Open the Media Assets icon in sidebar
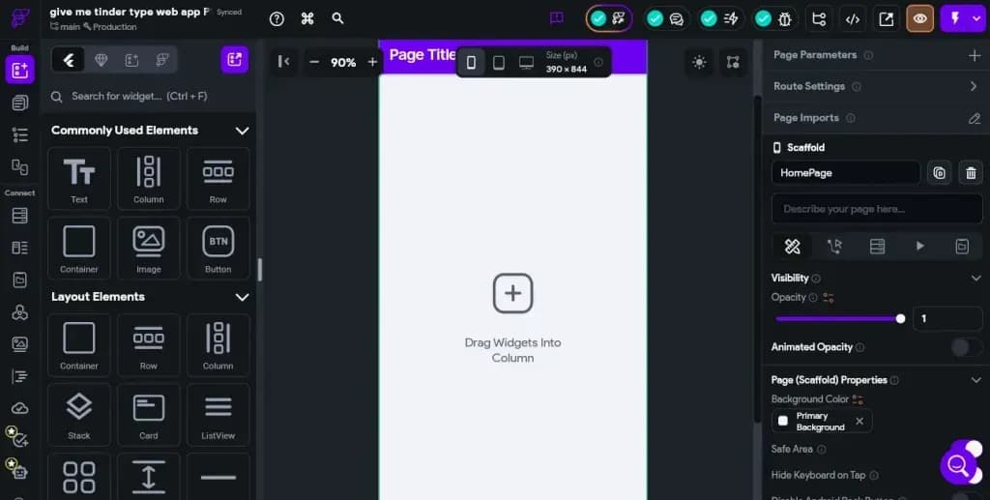The height and width of the screenshot is (500, 990). point(19,344)
